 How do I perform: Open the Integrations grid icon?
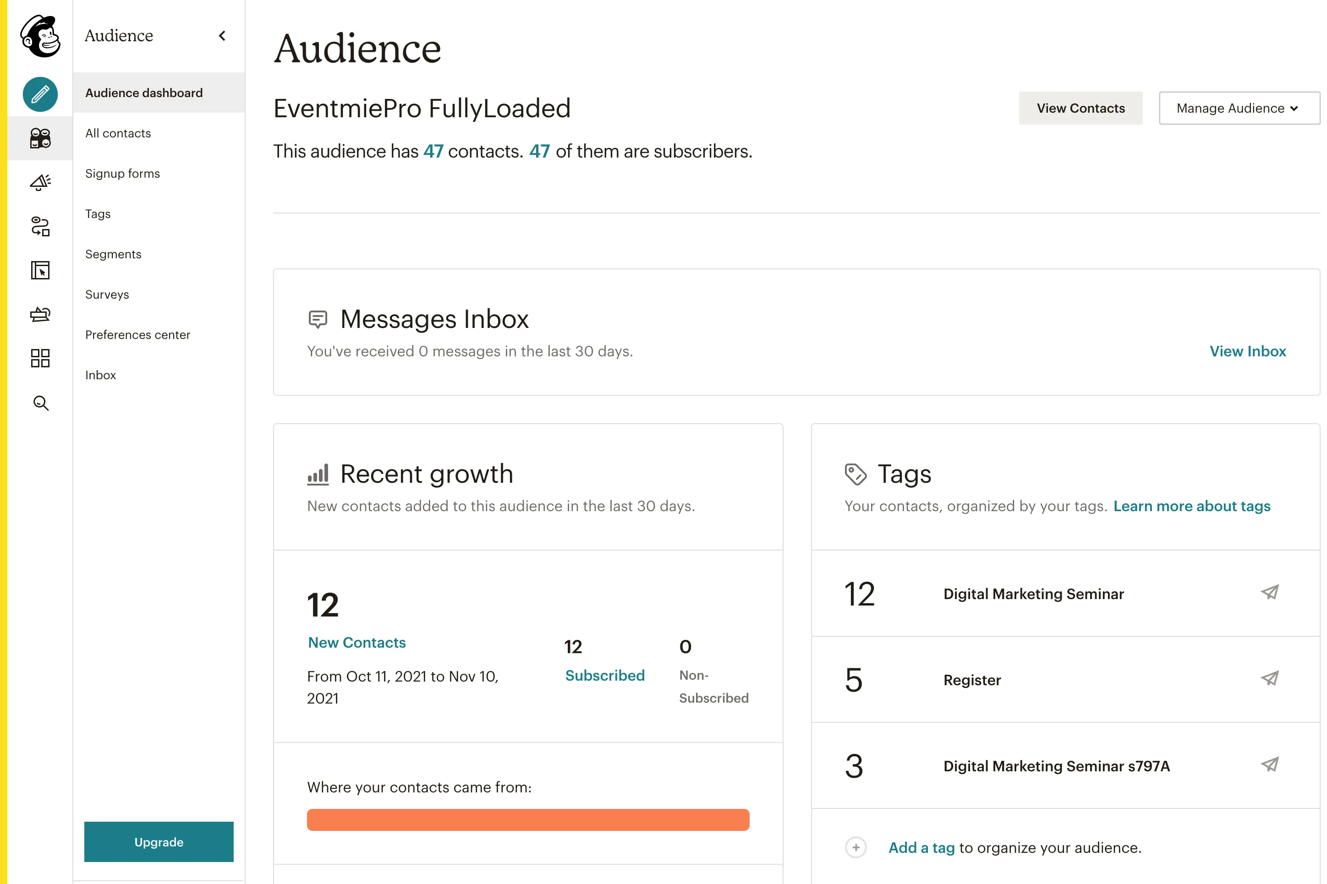click(39, 358)
